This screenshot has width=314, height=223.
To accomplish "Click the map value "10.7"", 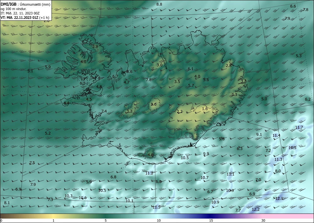I will click(204, 177).
